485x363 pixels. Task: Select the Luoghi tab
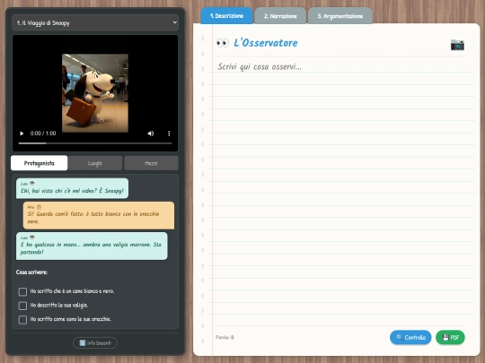point(95,163)
